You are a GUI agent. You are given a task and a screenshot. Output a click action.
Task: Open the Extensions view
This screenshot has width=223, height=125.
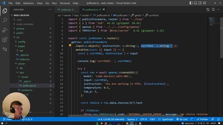click(5, 40)
